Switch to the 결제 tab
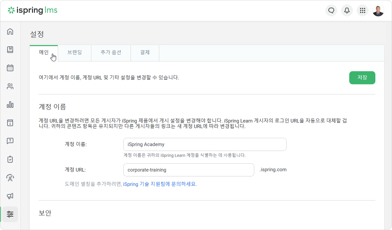The height and width of the screenshot is (230, 392). point(145,53)
